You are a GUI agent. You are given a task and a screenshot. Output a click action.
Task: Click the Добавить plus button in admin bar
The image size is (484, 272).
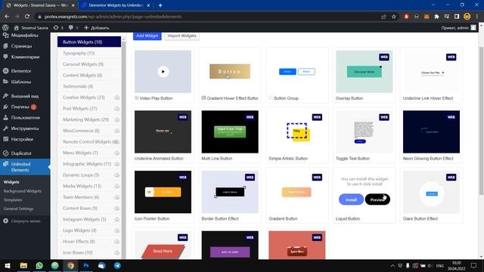pos(97,28)
